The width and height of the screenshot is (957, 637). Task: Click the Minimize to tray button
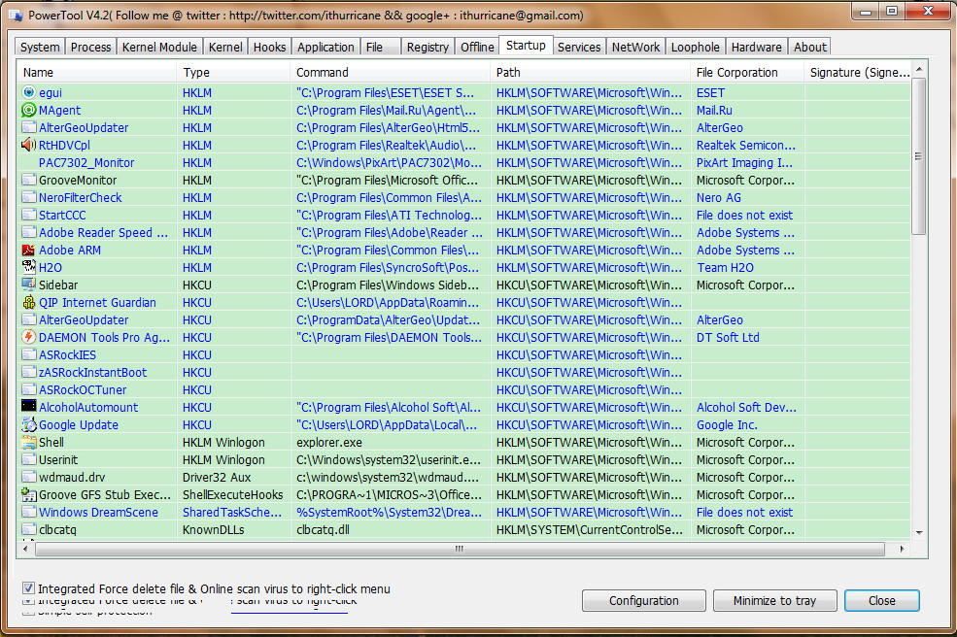pos(774,600)
